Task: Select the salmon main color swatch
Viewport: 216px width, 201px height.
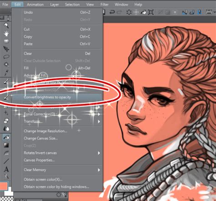Action: pyautogui.click(x=4, y=186)
